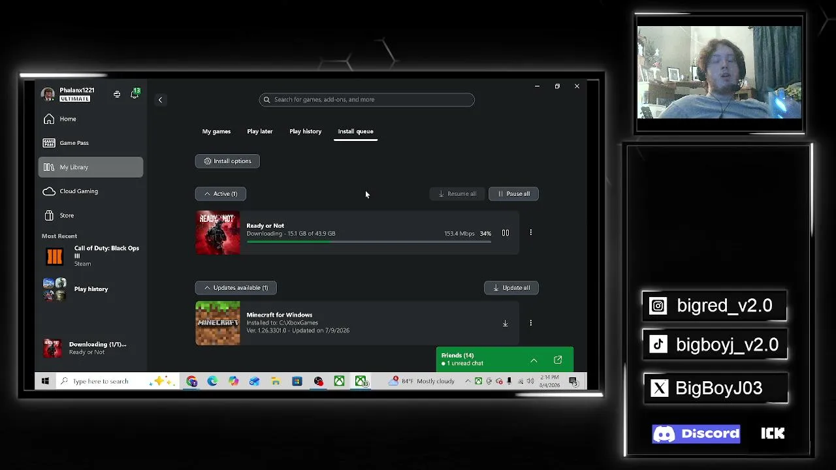Switch to the My games tab
This screenshot has height=470, width=836.
click(216, 131)
